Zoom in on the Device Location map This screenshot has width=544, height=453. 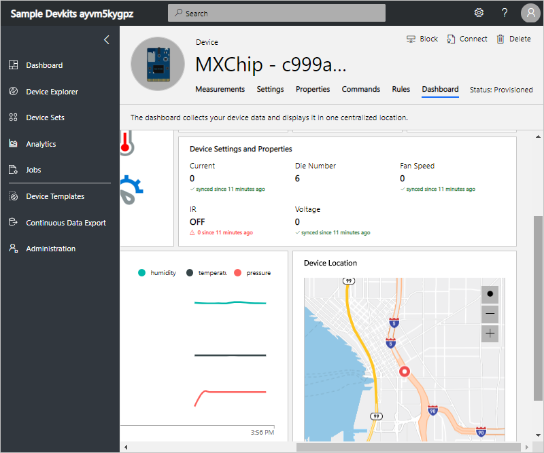click(x=490, y=333)
